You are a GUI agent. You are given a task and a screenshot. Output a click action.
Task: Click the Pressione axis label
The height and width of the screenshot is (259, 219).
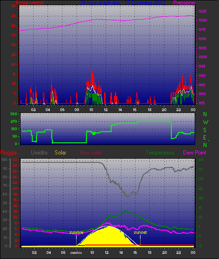pos(184,3)
